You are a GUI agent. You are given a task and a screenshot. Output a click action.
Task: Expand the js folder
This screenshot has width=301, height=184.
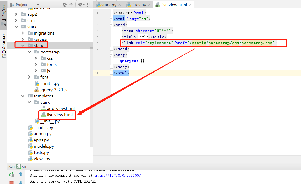click(36, 71)
